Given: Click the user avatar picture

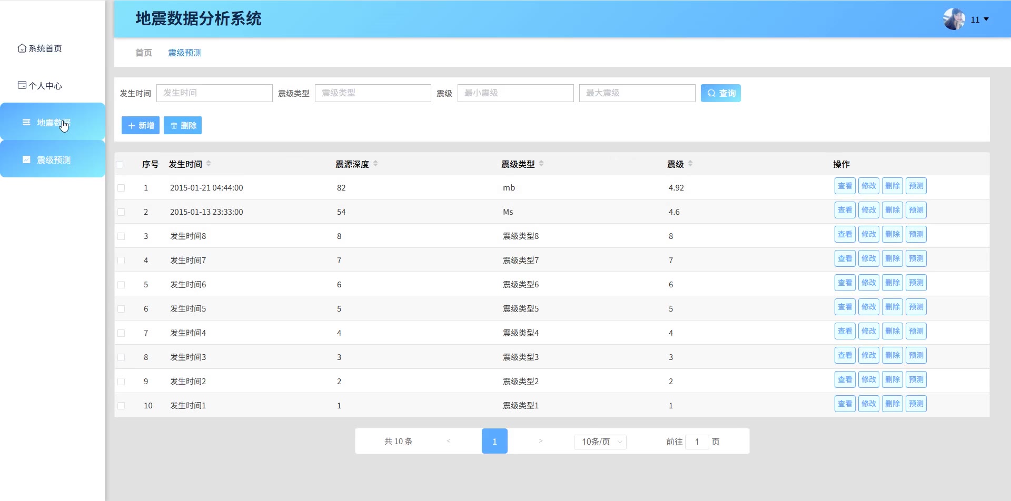Looking at the screenshot, I should [954, 19].
